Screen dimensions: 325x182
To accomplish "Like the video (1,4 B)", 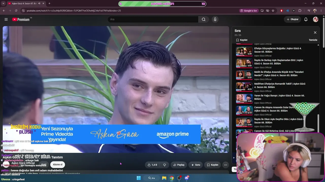I will (x=152, y=165).
